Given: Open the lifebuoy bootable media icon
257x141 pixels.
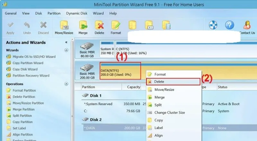Looking at the screenshot, I should [213, 25].
